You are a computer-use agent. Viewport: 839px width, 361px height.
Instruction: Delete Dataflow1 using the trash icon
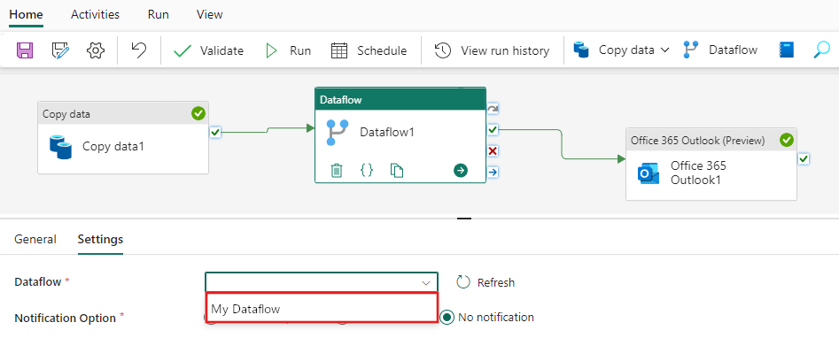pos(337,170)
